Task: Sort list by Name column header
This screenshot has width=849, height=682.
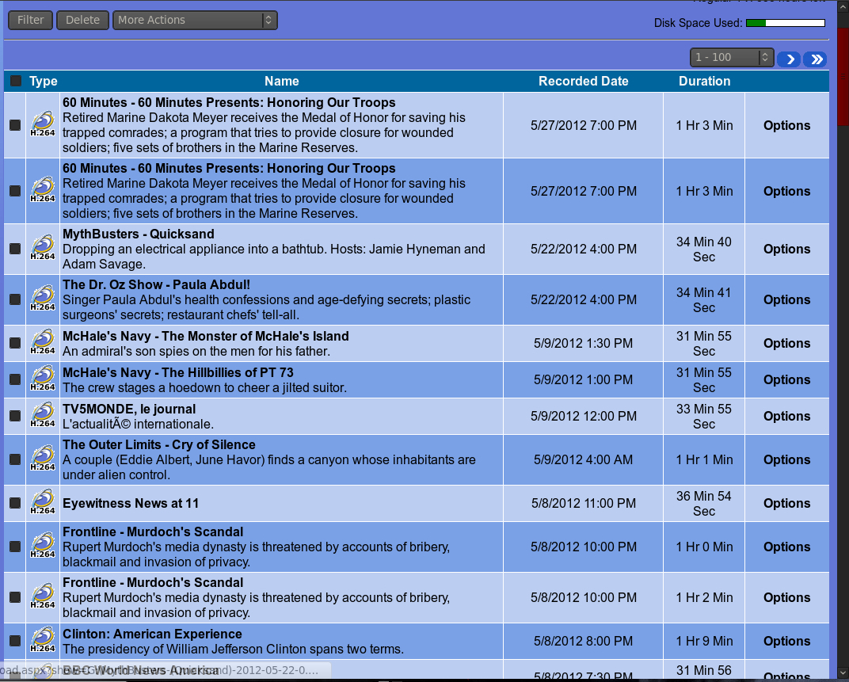Action: (281, 81)
